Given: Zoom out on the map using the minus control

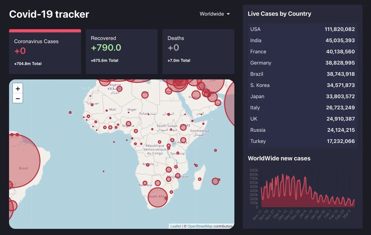Looking at the screenshot, I should (18, 98).
